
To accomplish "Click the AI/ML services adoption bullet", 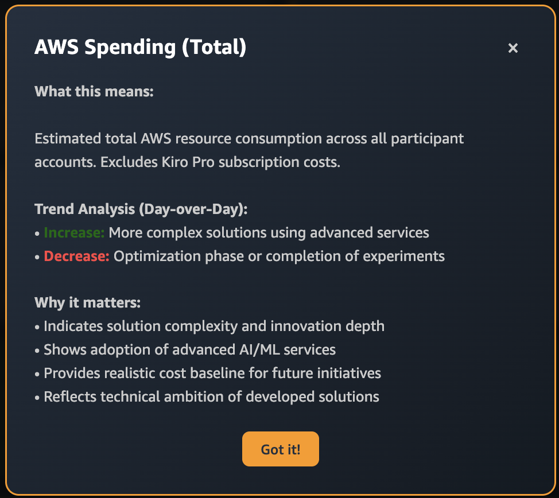I will [x=189, y=349].
